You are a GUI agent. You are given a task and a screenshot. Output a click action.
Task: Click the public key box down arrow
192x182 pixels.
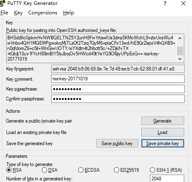point(180,59)
